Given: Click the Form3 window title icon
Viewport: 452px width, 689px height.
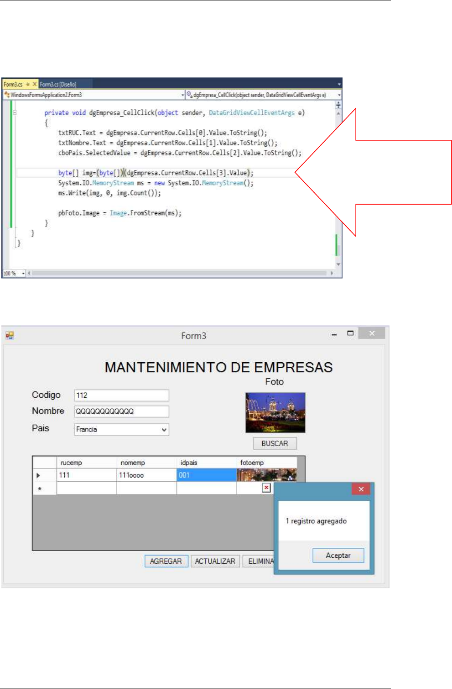Looking at the screenshot, I should pos(10,335).
